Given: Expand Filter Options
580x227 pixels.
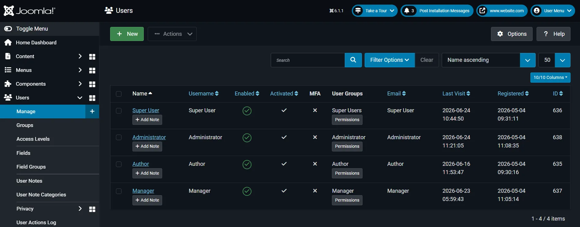Looking at the screenshot, I should [x=389, y=60].
